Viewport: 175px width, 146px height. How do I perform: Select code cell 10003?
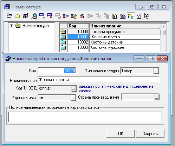pos(78,47)
